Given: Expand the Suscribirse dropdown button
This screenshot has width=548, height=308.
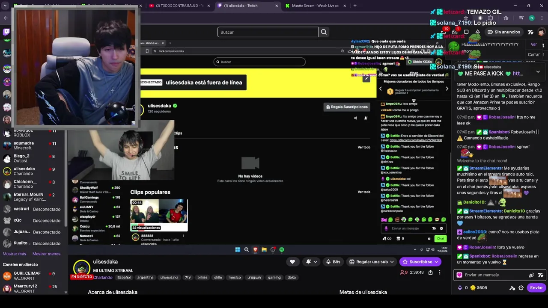Looking at the screenshot, I should [x=436, y=262].
